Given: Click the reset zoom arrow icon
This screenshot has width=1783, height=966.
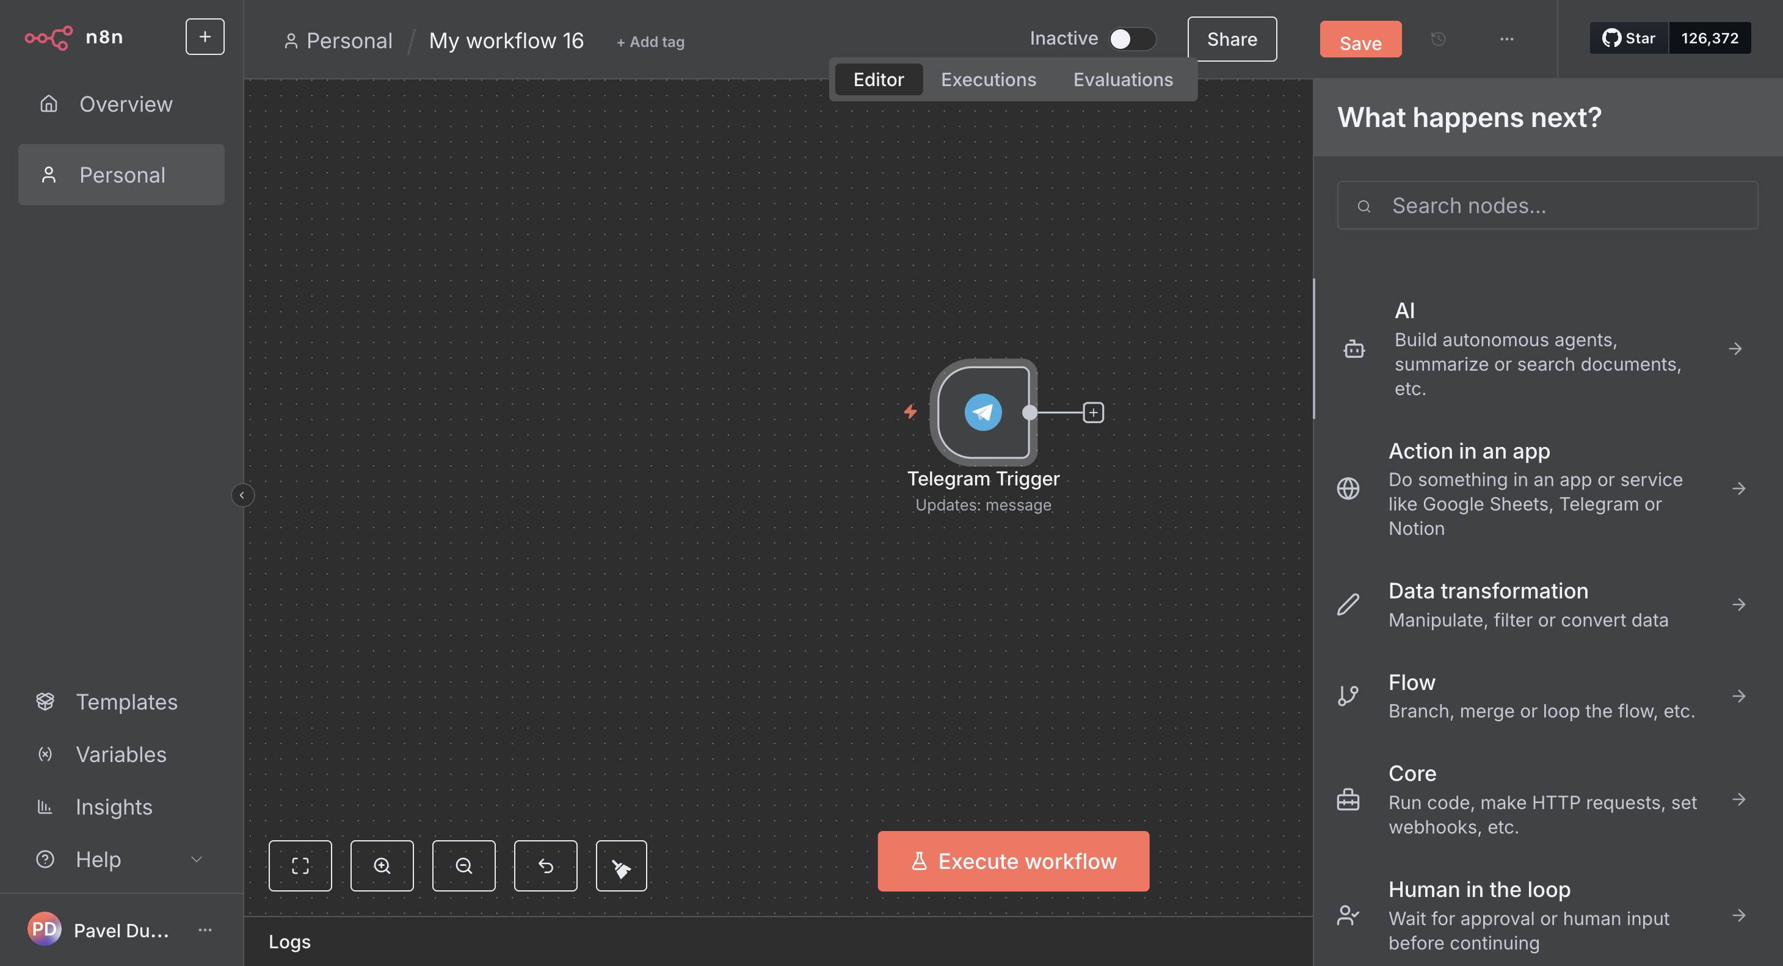Looking at the screenshot, I should click(x=545, y=866).
